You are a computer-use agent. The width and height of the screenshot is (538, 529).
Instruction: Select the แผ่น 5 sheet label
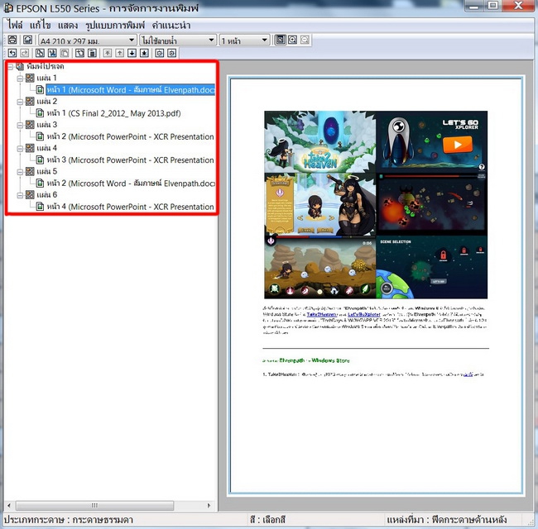point(46,171)
